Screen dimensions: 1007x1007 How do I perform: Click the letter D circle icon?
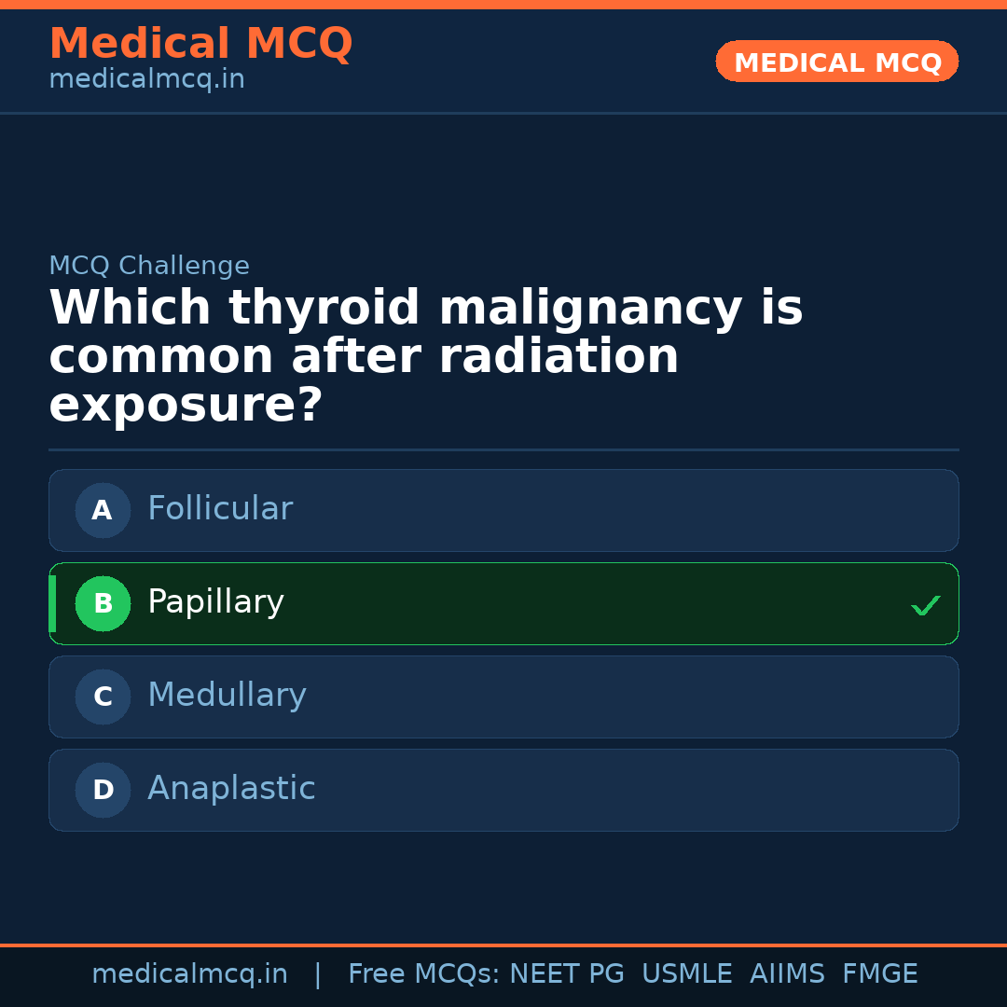tap(103, 790)
